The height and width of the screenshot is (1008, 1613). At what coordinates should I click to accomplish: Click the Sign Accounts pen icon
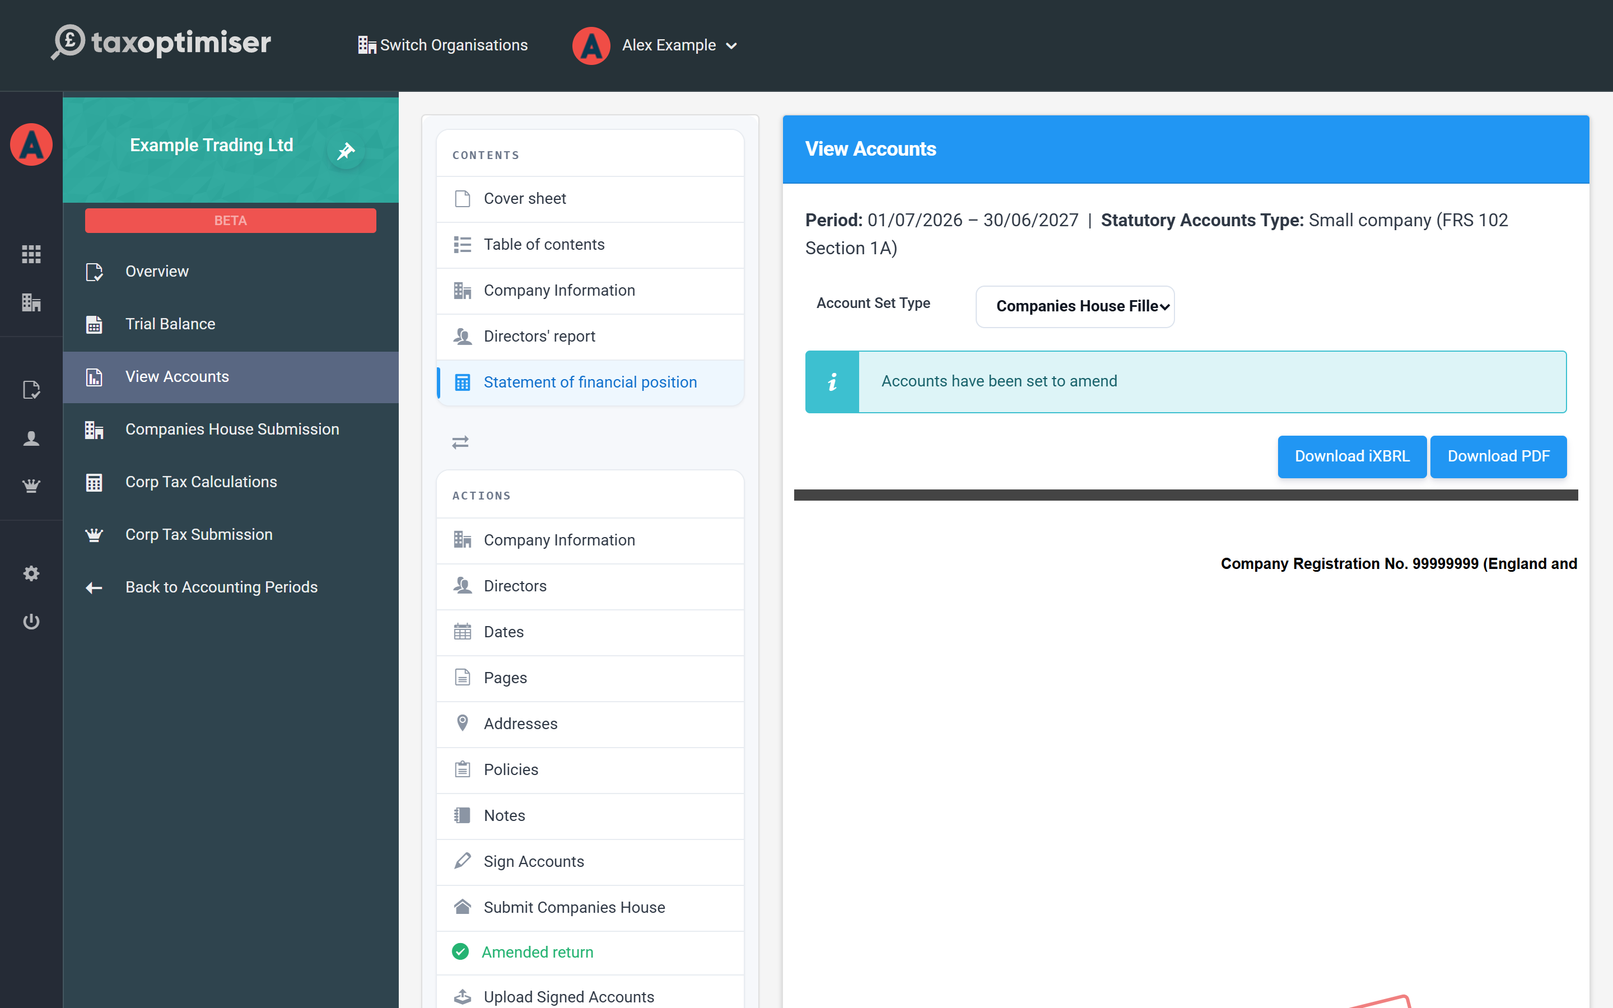click(463, 861)
